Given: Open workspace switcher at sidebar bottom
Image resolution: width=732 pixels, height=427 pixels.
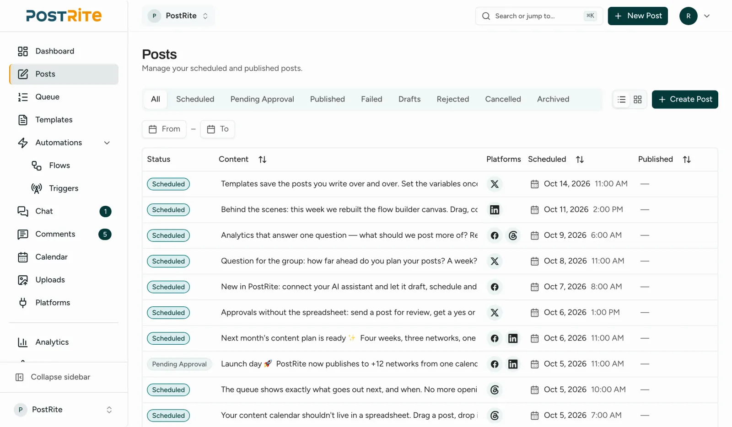Looking at the screenshot, I should (64, 410).
